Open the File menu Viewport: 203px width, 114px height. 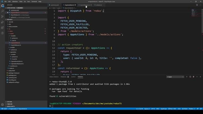[x=5, y=2]
